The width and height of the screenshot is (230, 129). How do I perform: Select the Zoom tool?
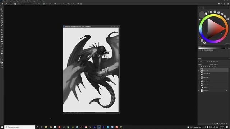(2, 56)
